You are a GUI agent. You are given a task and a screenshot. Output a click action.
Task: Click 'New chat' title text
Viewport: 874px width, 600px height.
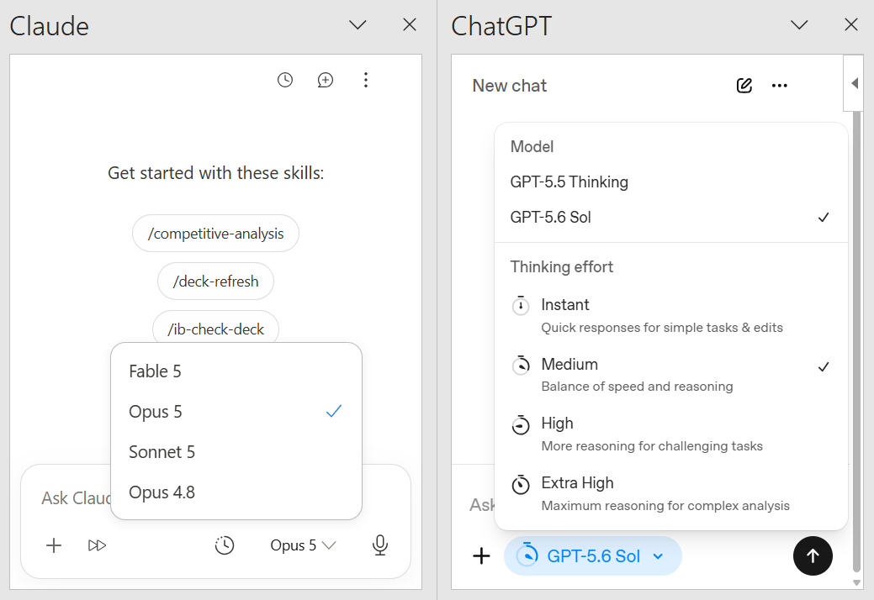coord(510,86)
